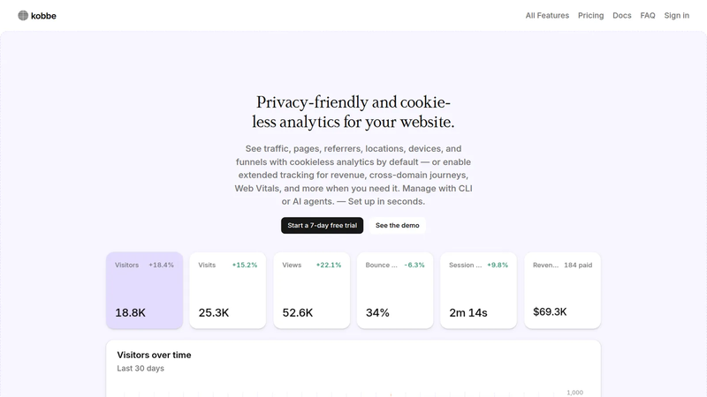The image size is (707, 397).
Task: Select the Visits 25.3K metric card
Action: [228, 290]
